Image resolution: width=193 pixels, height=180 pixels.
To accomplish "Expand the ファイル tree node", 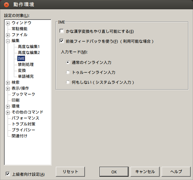I will (x=8, y=35).
